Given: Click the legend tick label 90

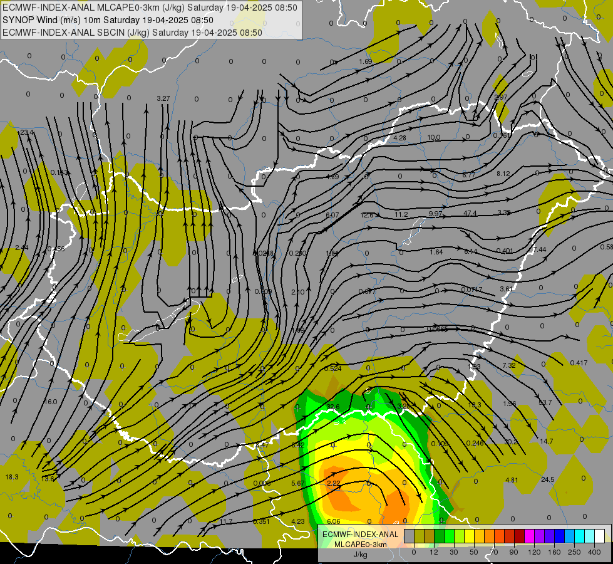Looking at the screenshot, I should tap(513, 552).
